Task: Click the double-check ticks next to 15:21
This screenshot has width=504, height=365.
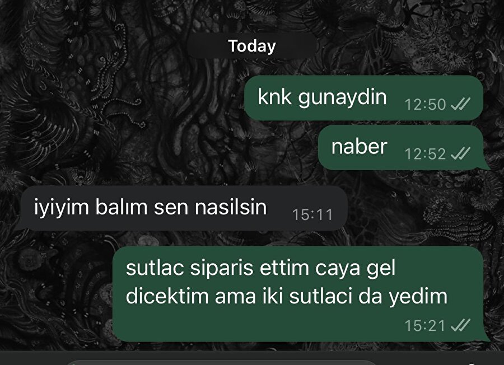Action: click(x=460, y=325)
